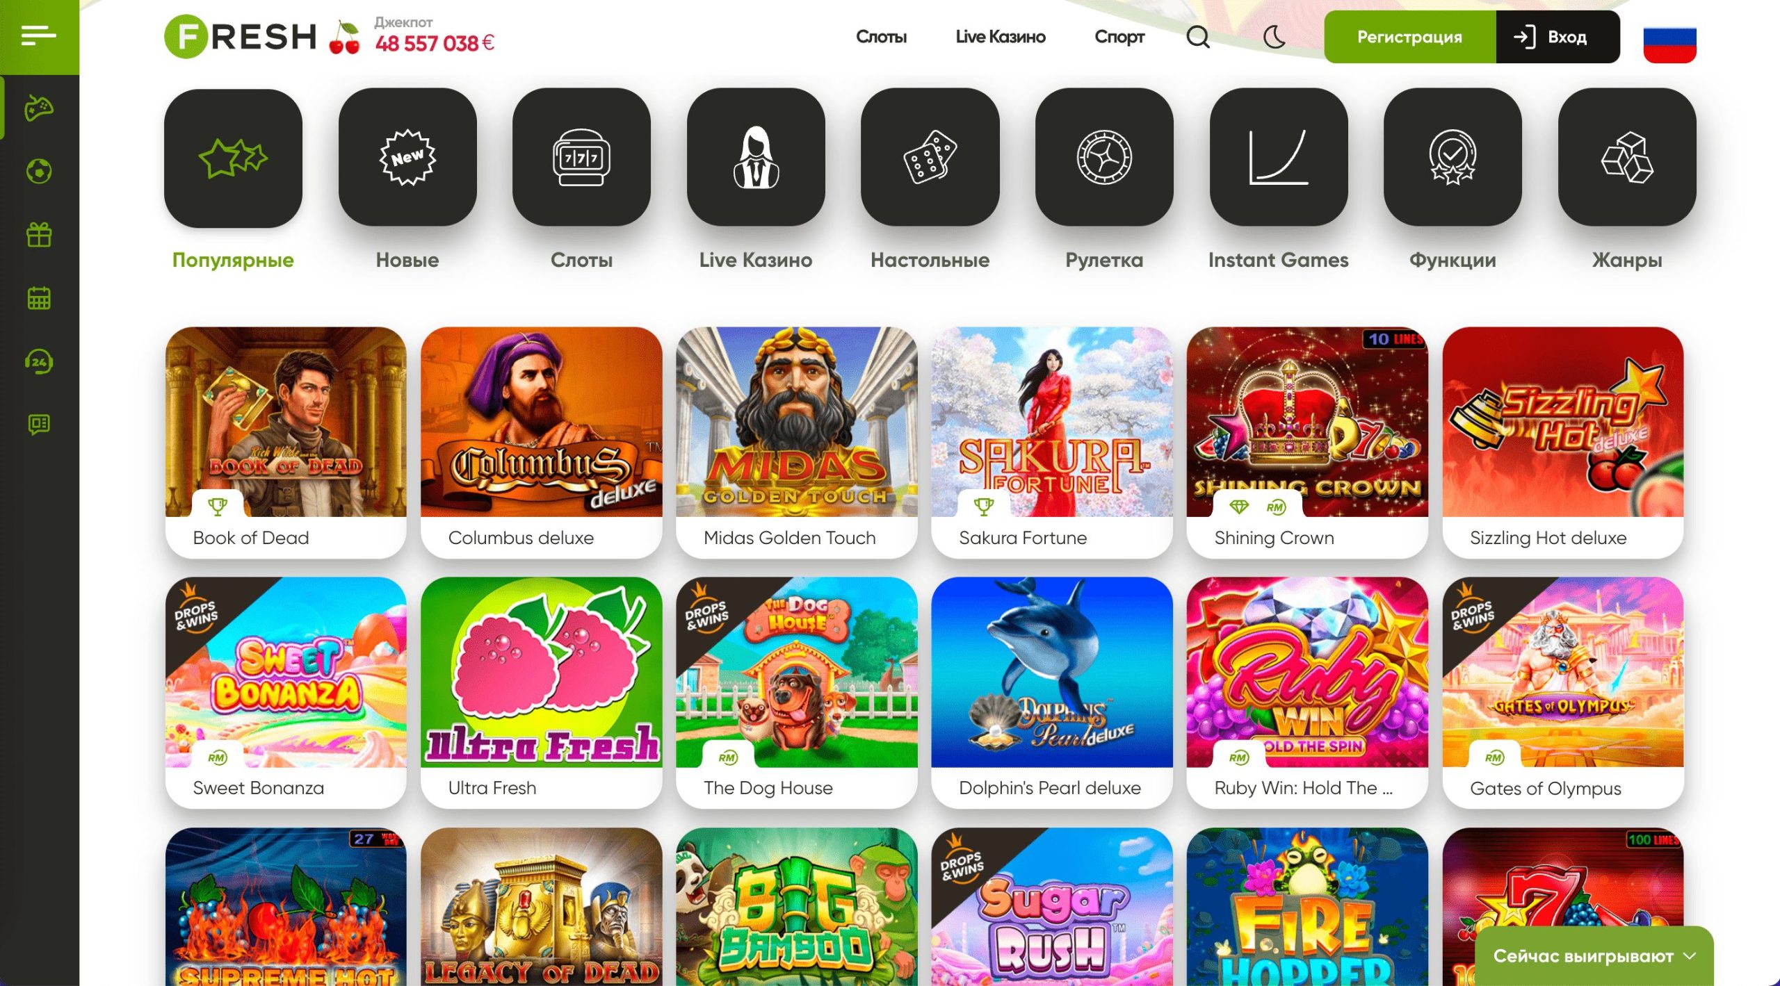Click the 'Вход' login button

pyautogui.click(x=1557, y=37)
